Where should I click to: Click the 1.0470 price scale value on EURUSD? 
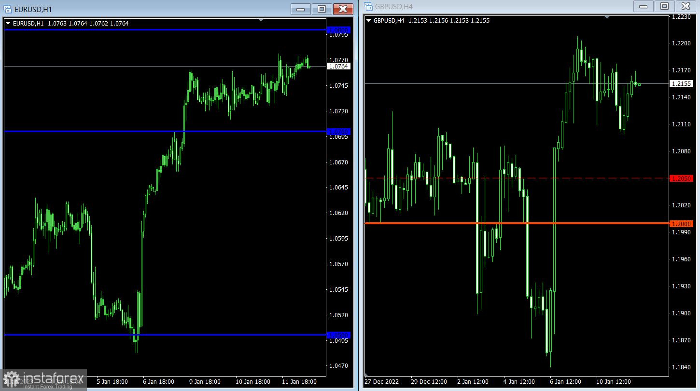[x=338, y=365]
